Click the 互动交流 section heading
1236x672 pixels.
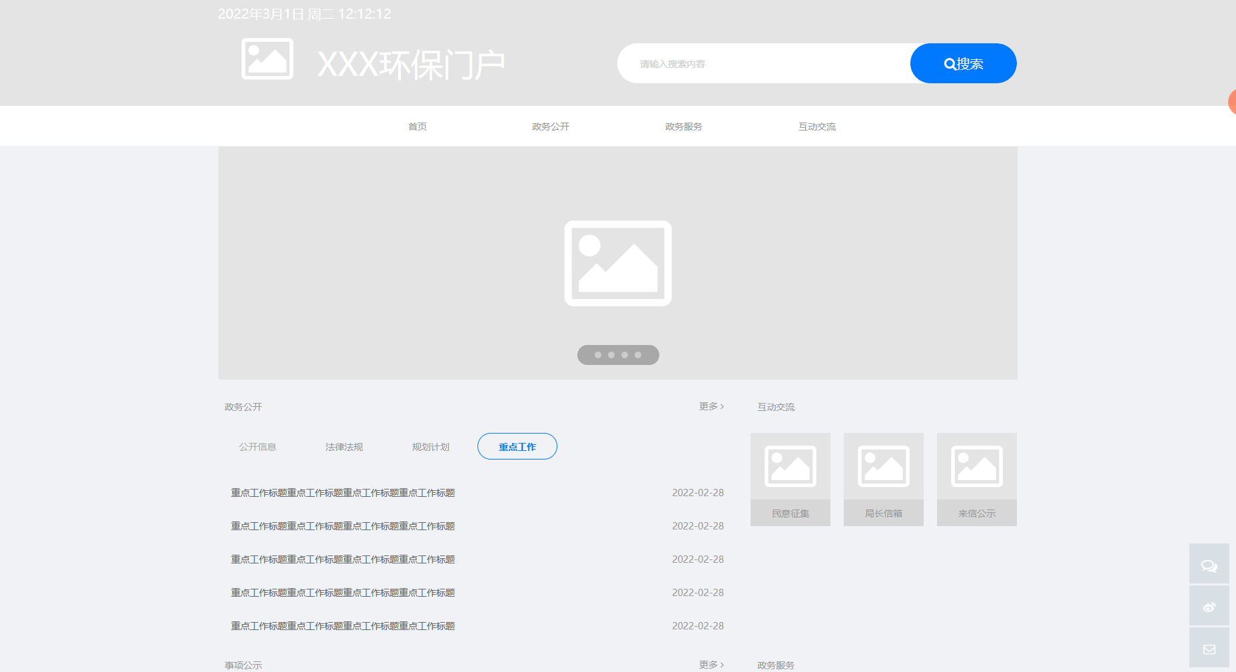click(x=776, y=407)
